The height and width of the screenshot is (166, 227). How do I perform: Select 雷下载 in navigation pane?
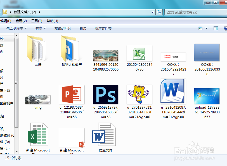tap(5, 90)
